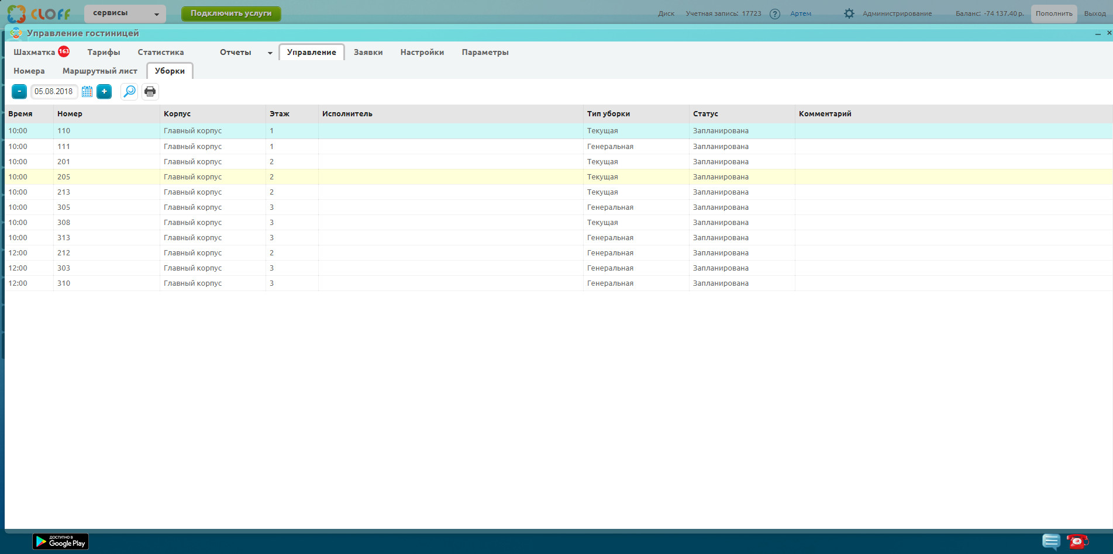Select room 310 row

coord(559,283)
